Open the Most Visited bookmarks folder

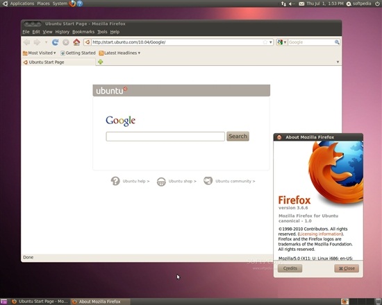pyautogui.click(x=39, y=53)
